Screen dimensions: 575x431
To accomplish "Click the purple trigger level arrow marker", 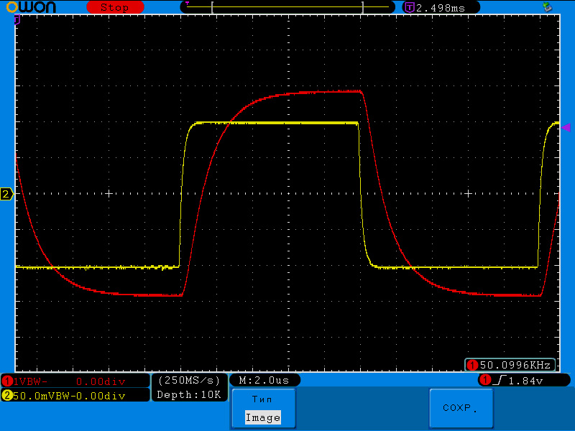I will (x=566, y=128).
